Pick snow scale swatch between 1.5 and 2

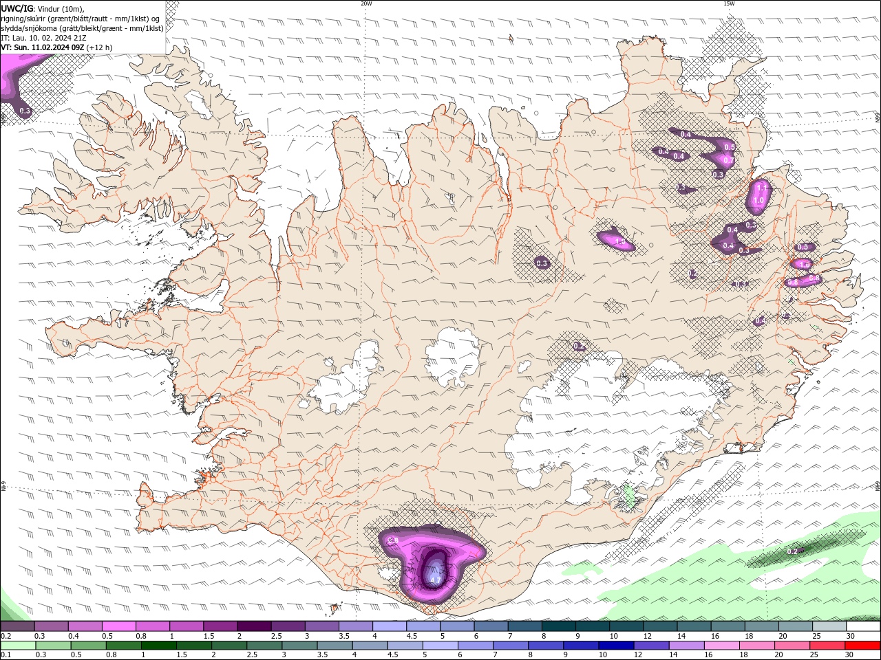[220, 626]
